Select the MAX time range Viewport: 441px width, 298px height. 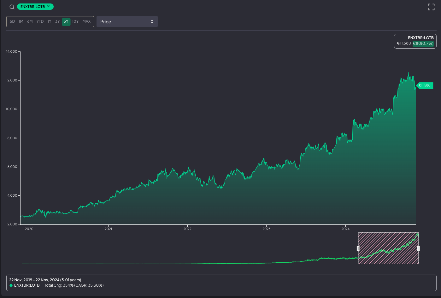click(86, 21)
